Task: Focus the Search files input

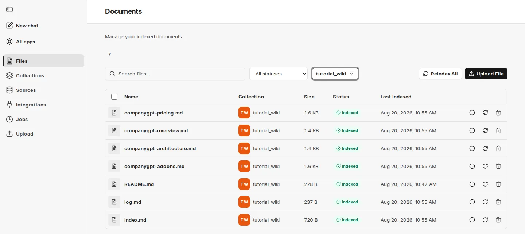Action: click(175, 74)
